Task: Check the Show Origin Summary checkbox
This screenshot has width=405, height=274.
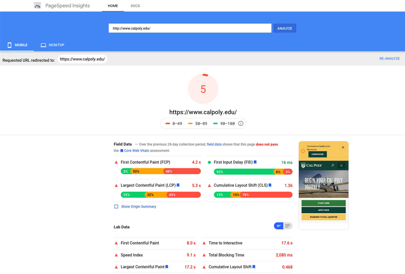Action: [x=116, y=207]
